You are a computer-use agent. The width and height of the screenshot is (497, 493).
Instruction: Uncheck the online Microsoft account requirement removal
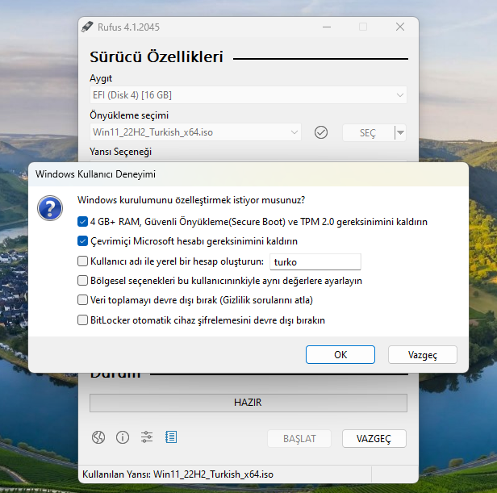pyautogui.click(x=82, y=241)
